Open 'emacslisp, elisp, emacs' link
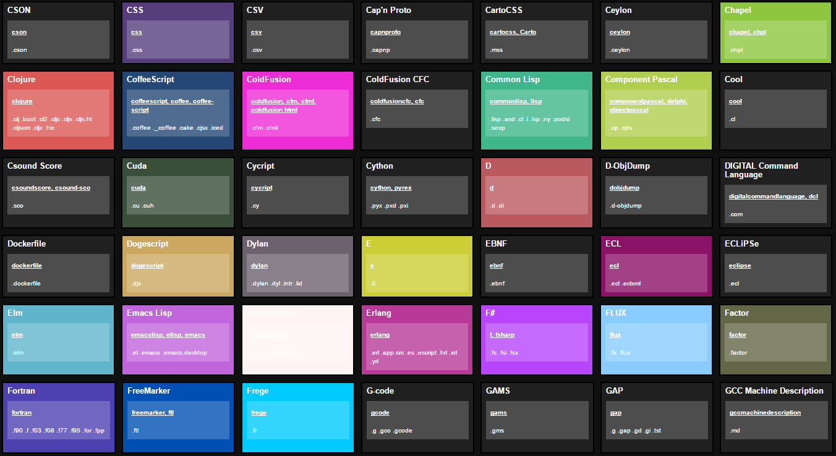Image resolution: width=836 pixels, height=456 pixels. pyautogui.click(x=168, y=335)
